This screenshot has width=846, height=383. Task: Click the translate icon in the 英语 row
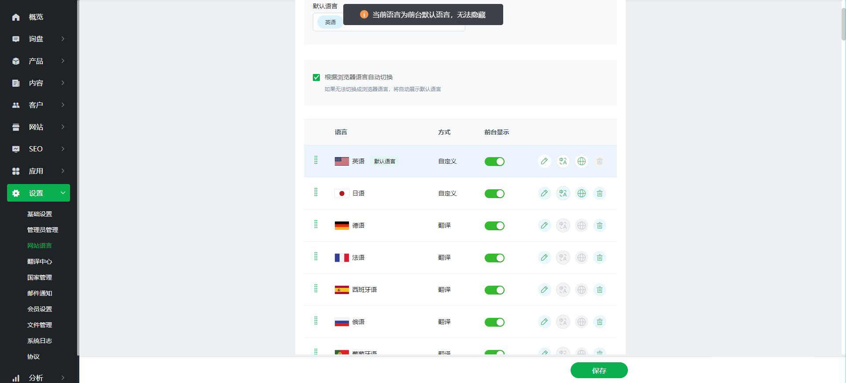click(x=563, y=161)
